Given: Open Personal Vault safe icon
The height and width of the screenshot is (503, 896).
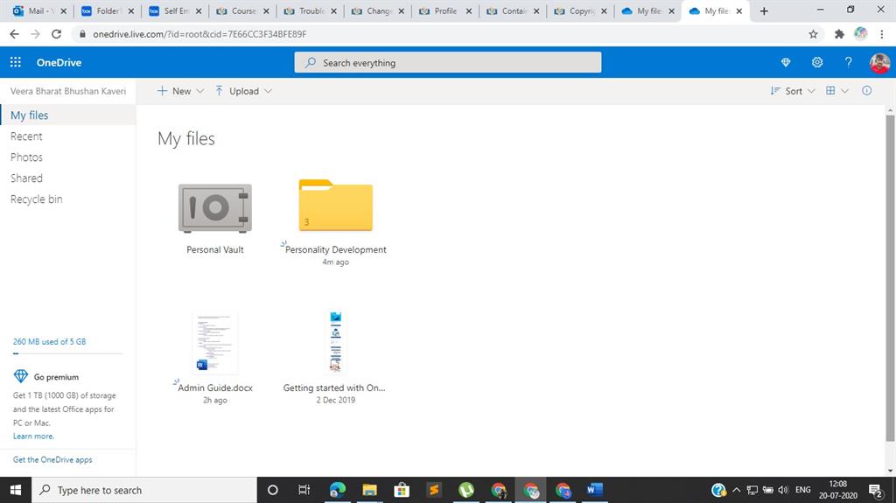Looking at the screenshot, I should point(215,208).
